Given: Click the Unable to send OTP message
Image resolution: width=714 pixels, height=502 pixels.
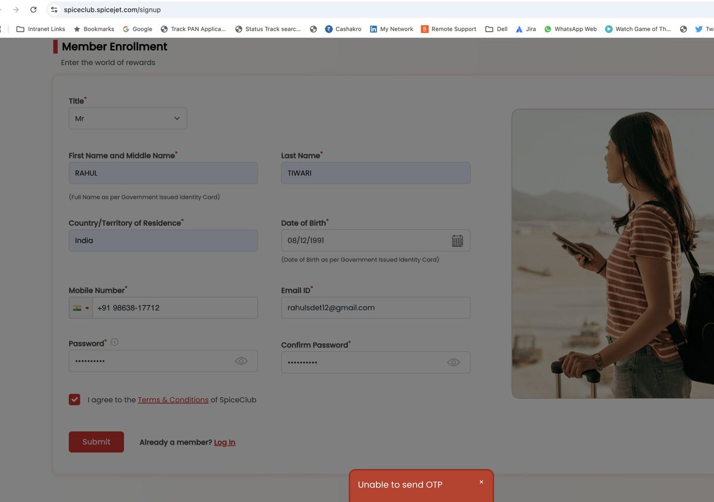Looking at the screenshot, I should pos(400,485).
